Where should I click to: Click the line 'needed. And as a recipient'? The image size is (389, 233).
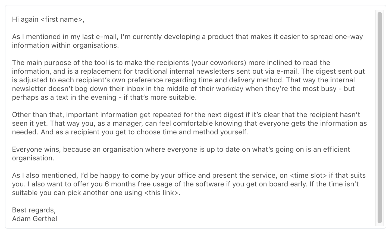click(x=130, y=132)
